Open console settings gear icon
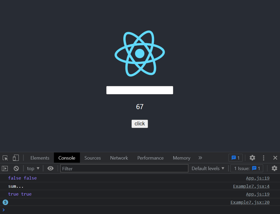 pos(274,168)
